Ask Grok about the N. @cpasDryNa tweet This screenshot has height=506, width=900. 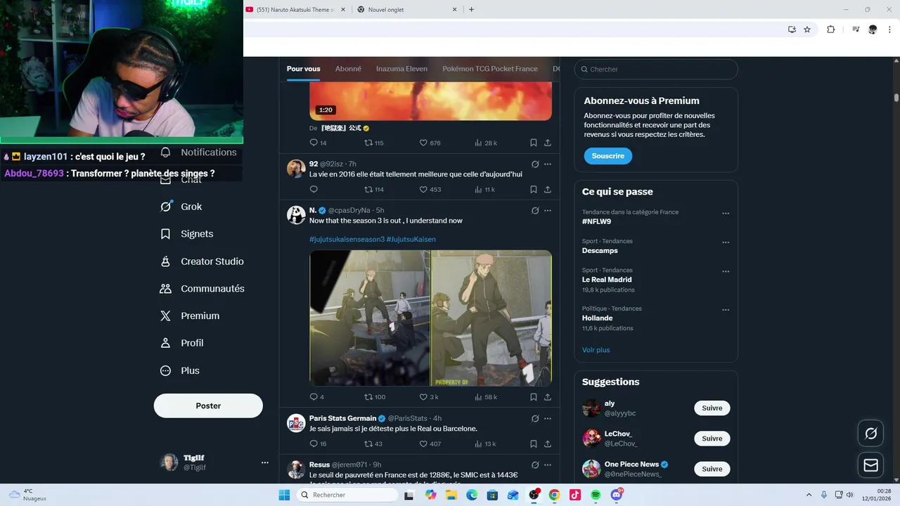tap(535, 210)
